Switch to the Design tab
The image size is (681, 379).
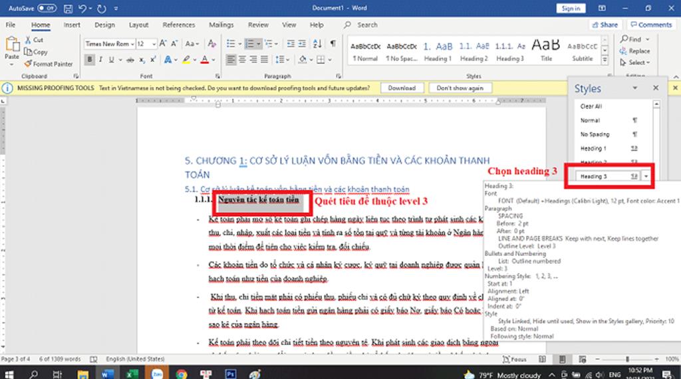pos(104,25)
